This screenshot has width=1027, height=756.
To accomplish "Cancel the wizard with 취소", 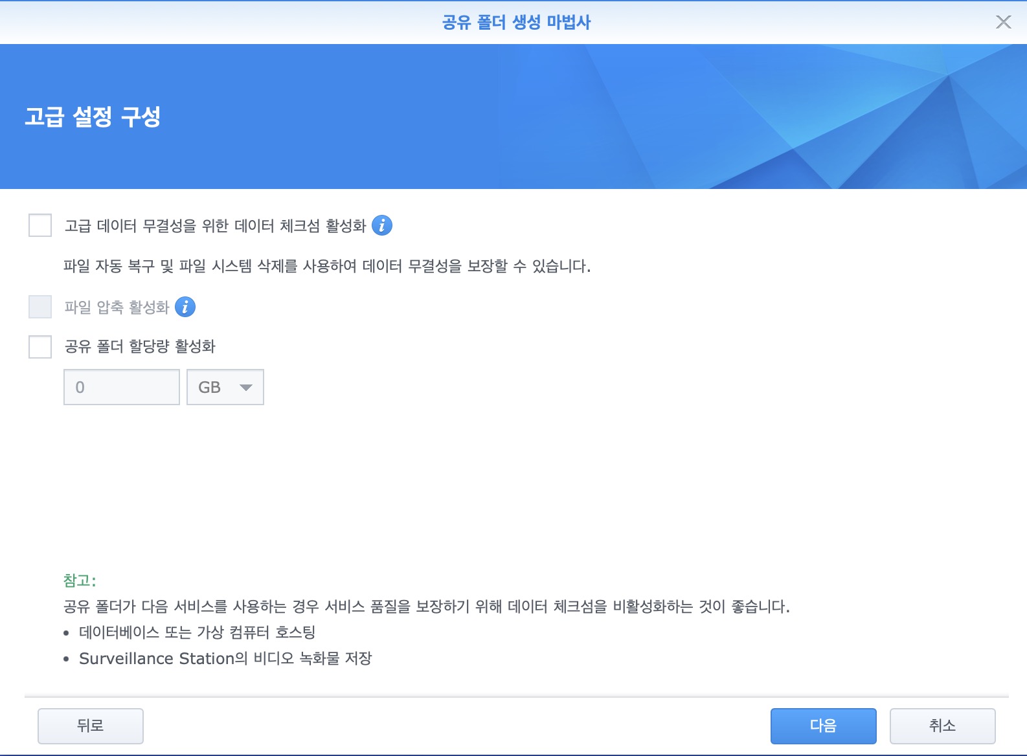I will pos(942,726).
